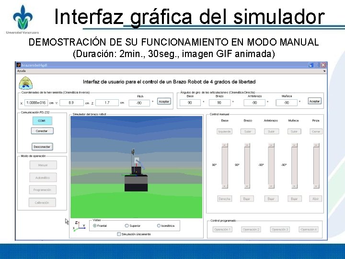Select Programación operation mode
Viewport: 345px width, 259px height.
click(43, 190)
